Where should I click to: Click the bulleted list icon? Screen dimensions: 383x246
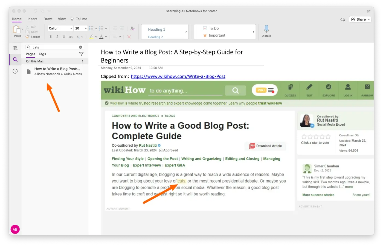coord(91,28)
